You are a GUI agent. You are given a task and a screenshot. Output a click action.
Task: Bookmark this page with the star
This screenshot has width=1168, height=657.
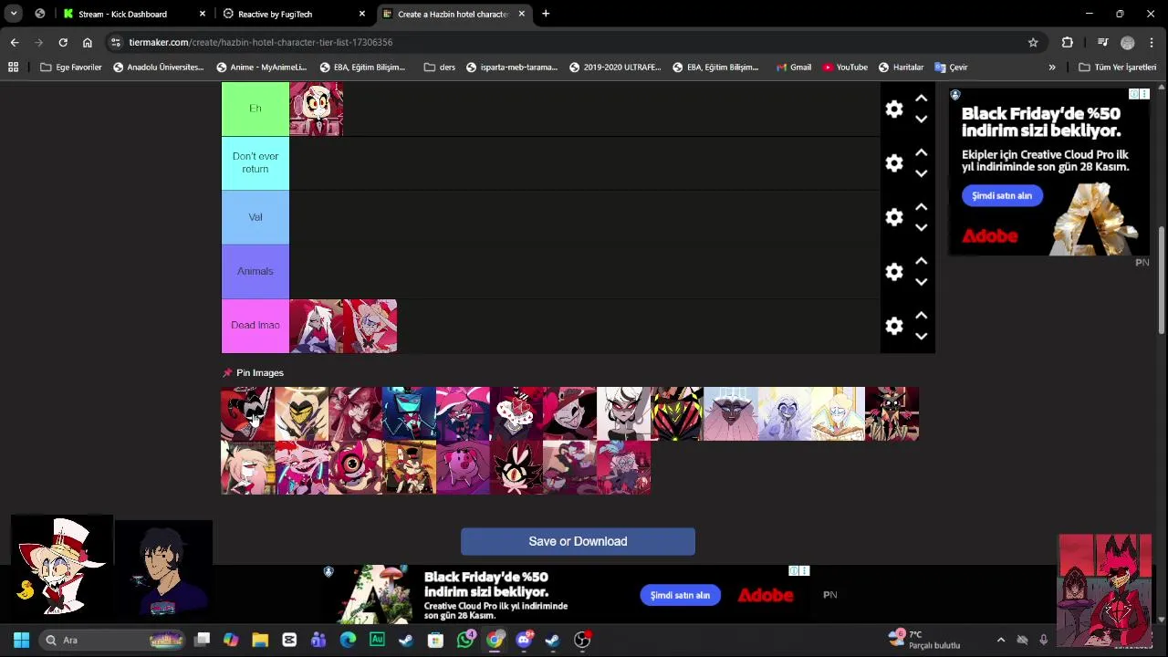[1033, 42]
